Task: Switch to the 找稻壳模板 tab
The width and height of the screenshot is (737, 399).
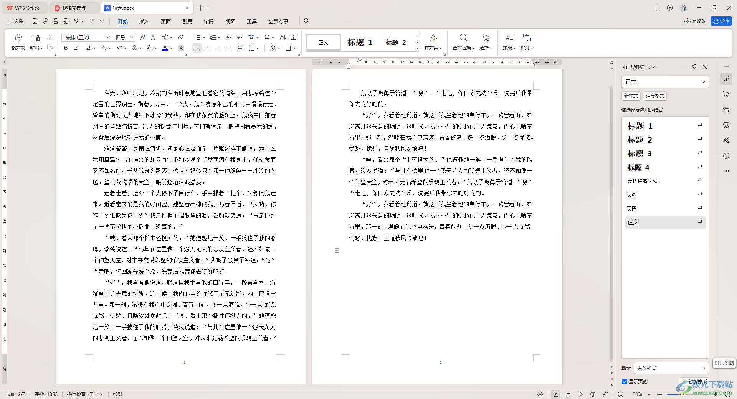Action: [x=74, y=8]
